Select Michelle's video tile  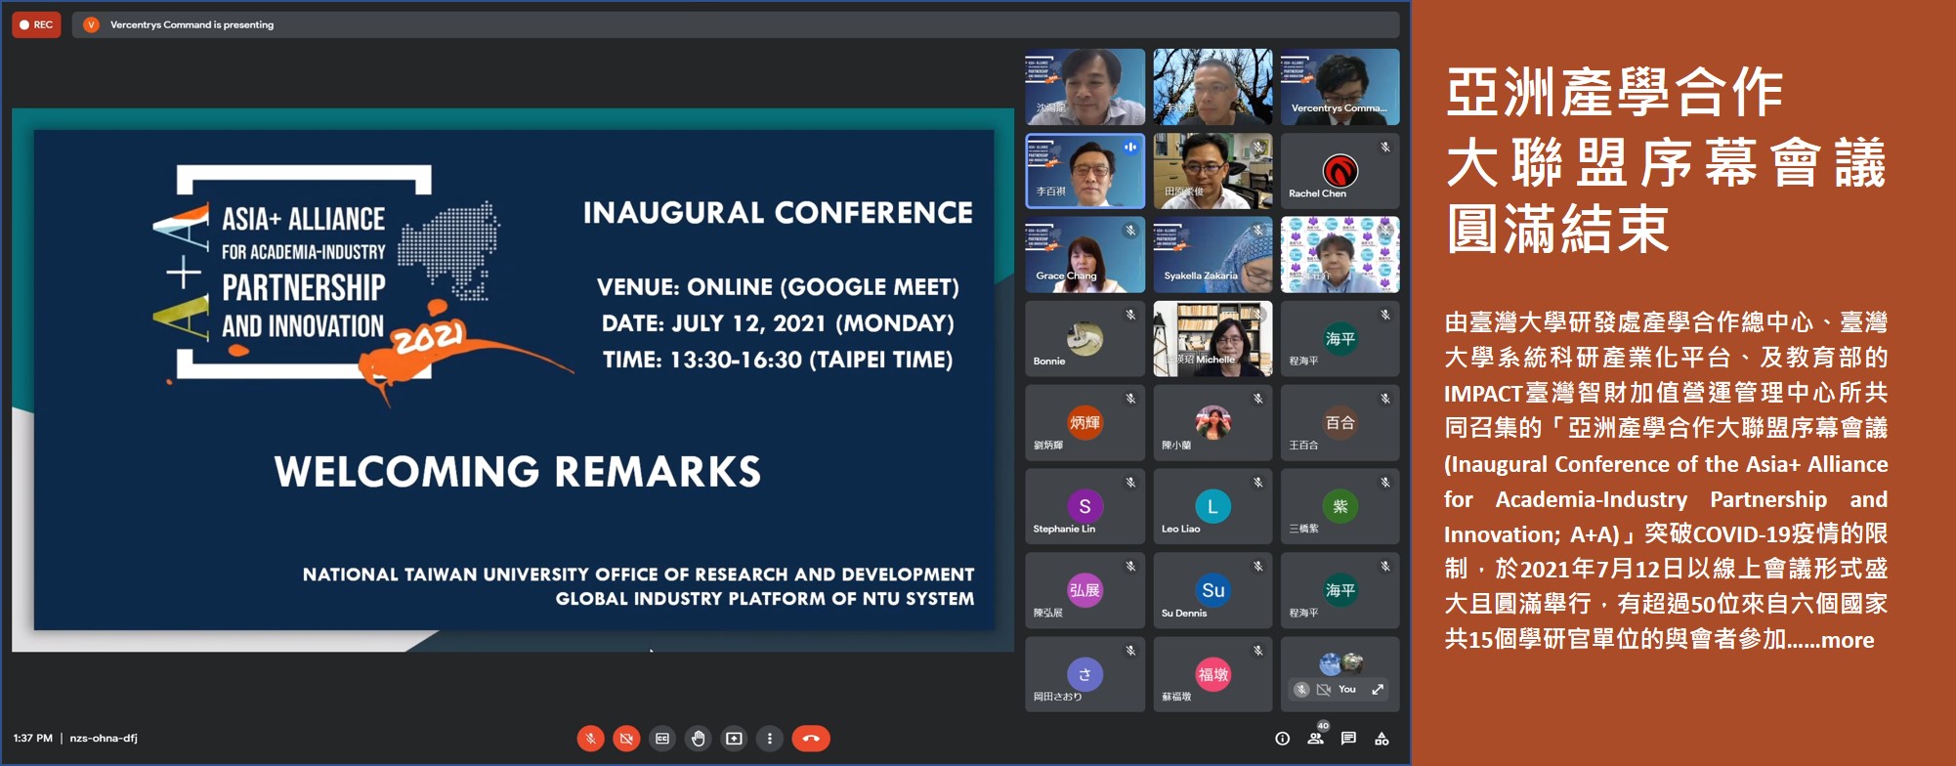(1212, 339)
